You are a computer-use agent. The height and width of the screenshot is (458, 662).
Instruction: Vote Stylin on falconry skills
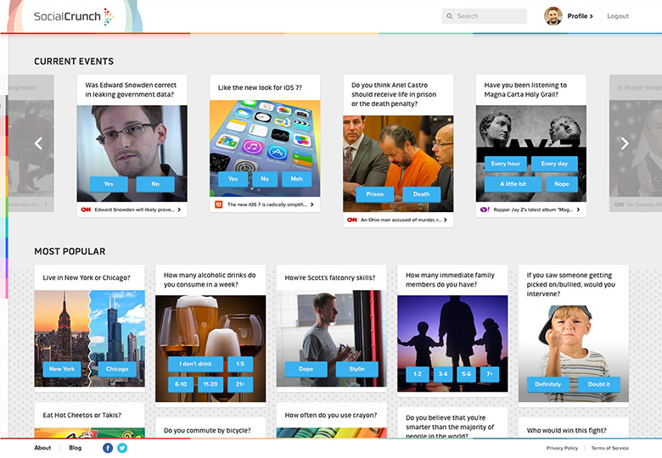[356, 369]
